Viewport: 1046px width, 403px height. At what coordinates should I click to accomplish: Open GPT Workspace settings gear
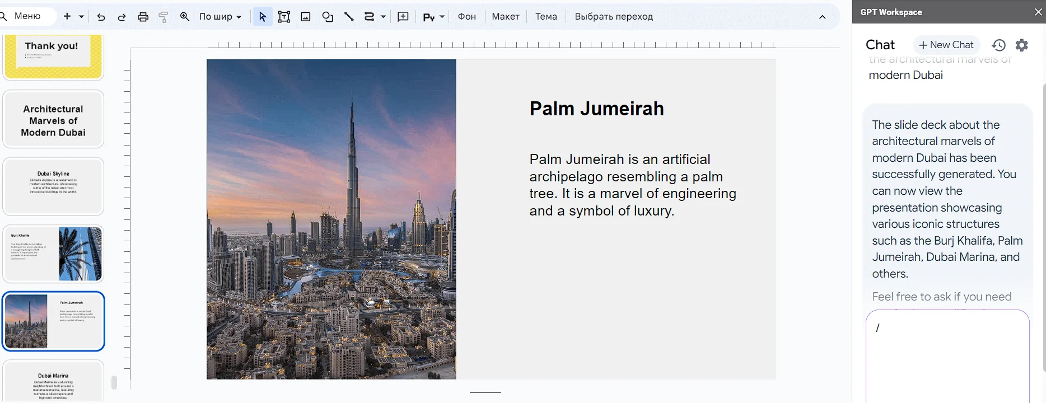1022,45
